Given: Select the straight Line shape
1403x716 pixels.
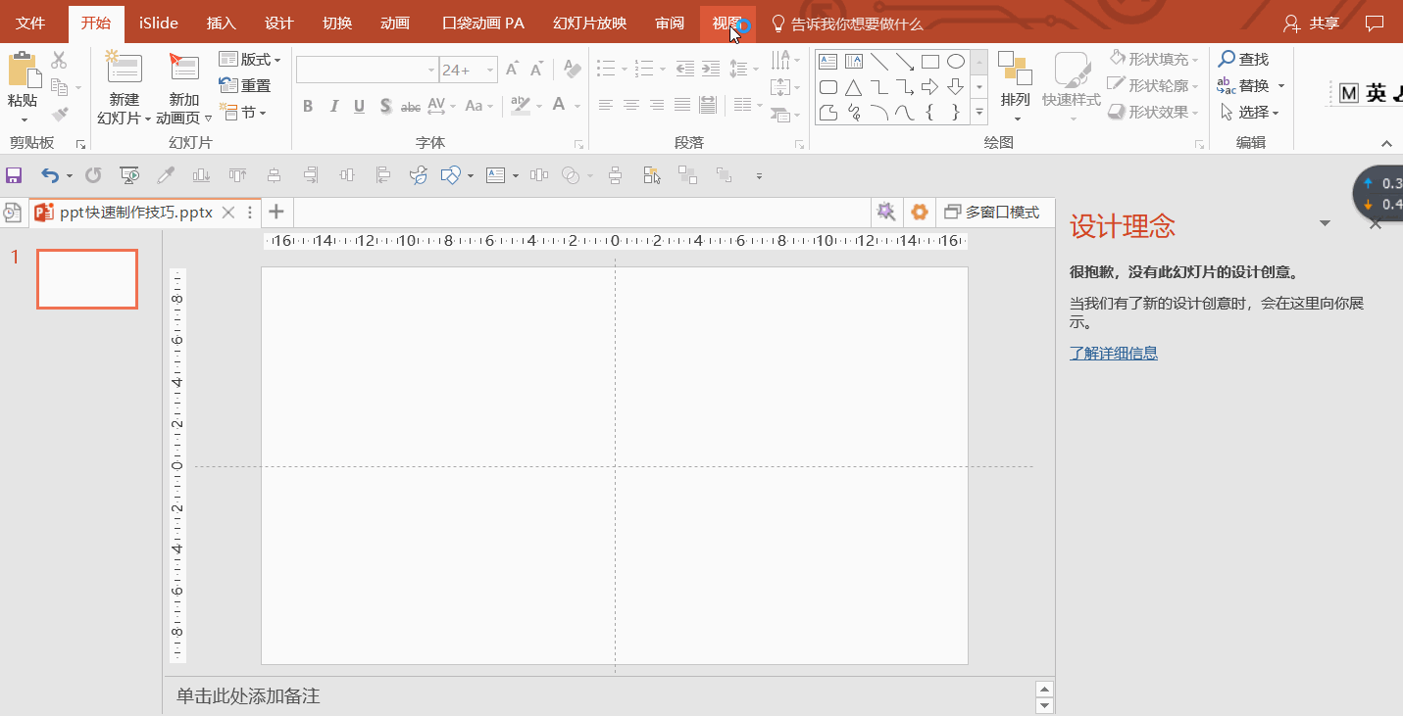Looking at the screenshot, I should tap(879, 62).
